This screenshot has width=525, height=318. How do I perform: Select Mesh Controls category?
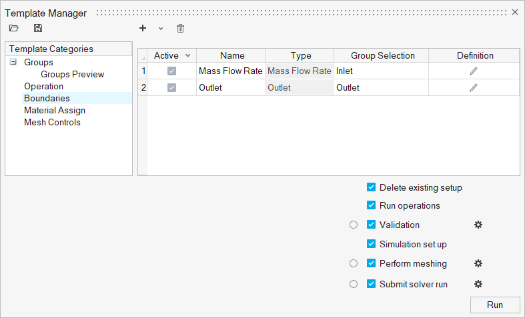click(x=52, y=122)
